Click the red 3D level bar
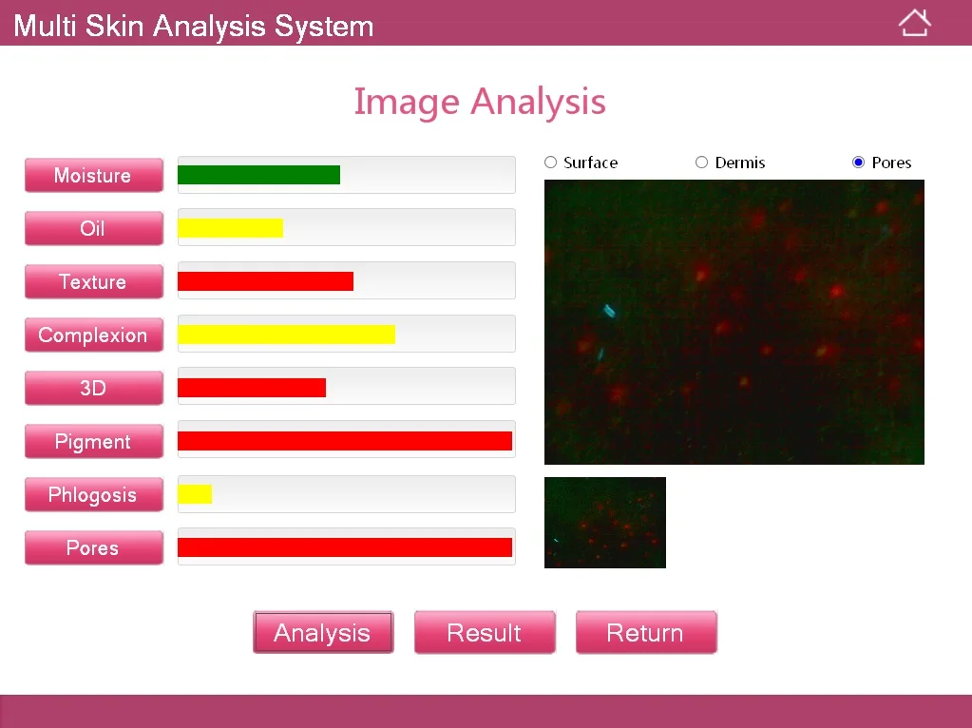972x728 pixels. point(252,388)
